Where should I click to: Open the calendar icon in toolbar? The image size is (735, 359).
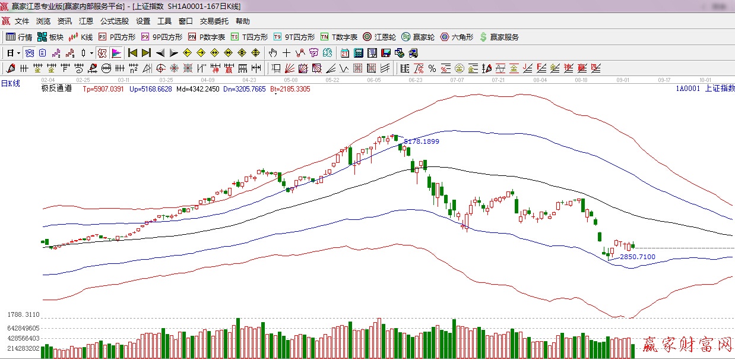[345, 53]
